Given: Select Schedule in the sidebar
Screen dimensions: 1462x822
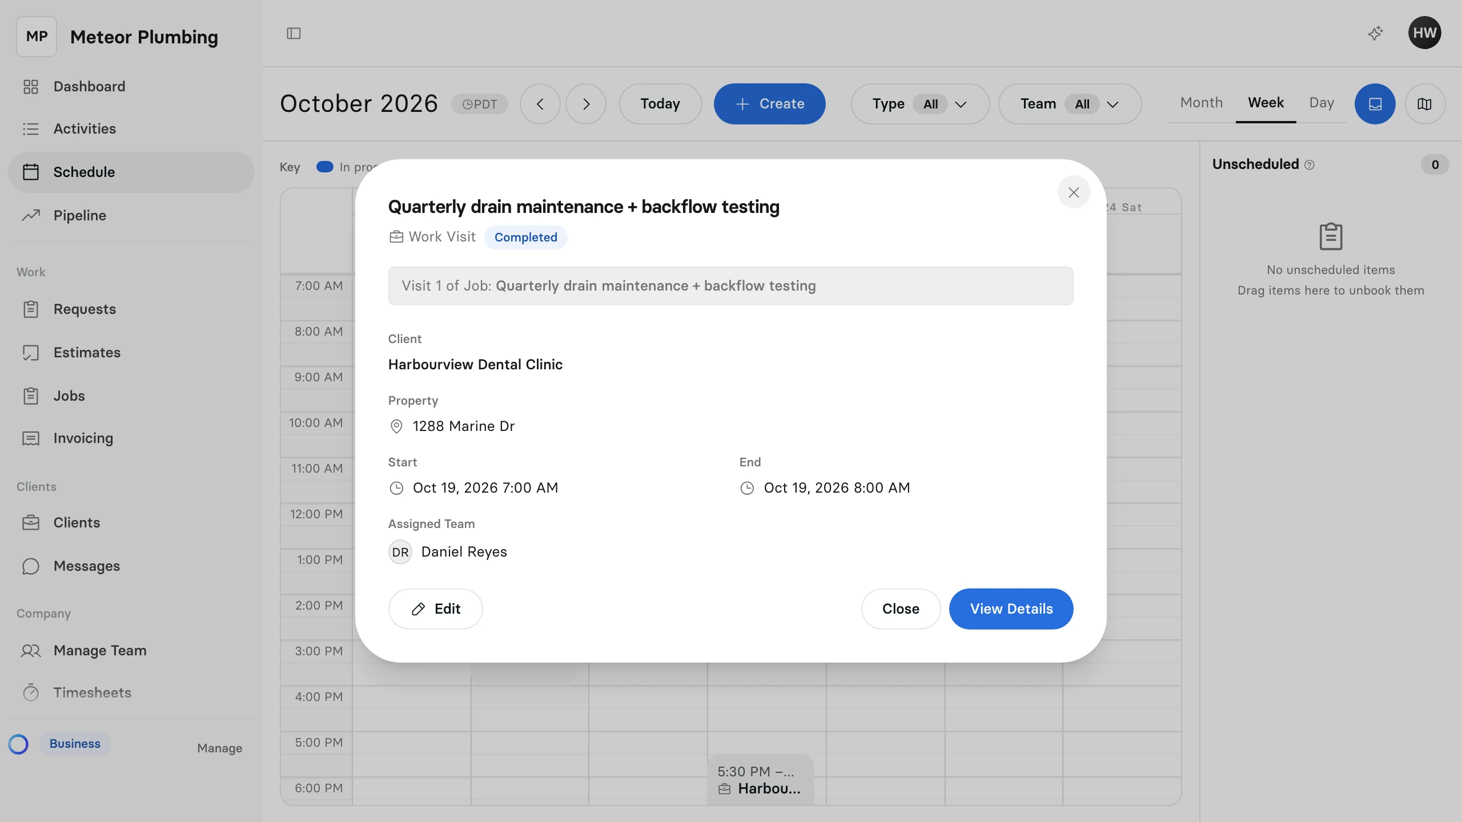Looking at the screenshot, I should point(131,172).
